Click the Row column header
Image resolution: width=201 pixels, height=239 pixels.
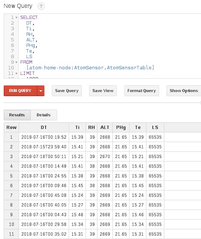tap(12, 127)
